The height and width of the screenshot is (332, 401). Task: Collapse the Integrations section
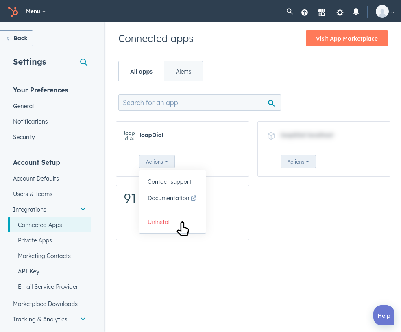[x=83, y=209]
